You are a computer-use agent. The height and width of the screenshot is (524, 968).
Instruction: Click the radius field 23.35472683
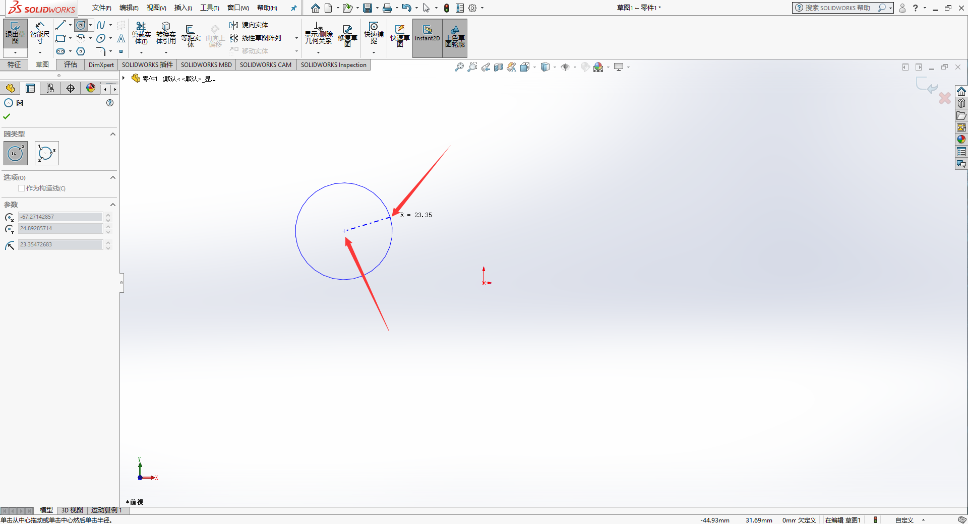(x=60, y=244)
